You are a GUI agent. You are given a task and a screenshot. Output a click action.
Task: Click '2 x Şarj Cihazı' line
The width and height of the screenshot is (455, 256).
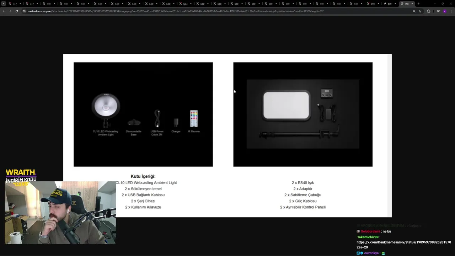tap(143, 201)
